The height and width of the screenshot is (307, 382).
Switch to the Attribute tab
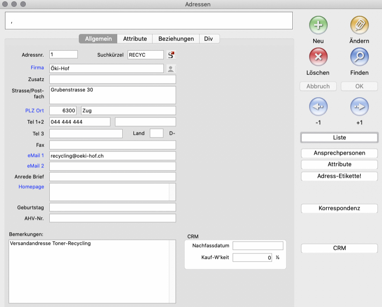click(x=135, y=39)
